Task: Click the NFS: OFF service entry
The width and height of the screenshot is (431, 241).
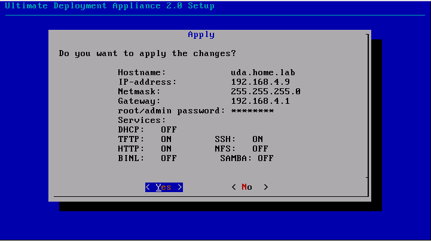Action: (242, 149)
